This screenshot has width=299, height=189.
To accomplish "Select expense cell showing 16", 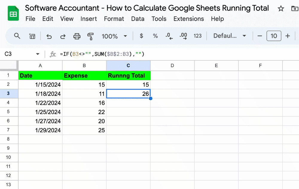I will coord(84,103).
